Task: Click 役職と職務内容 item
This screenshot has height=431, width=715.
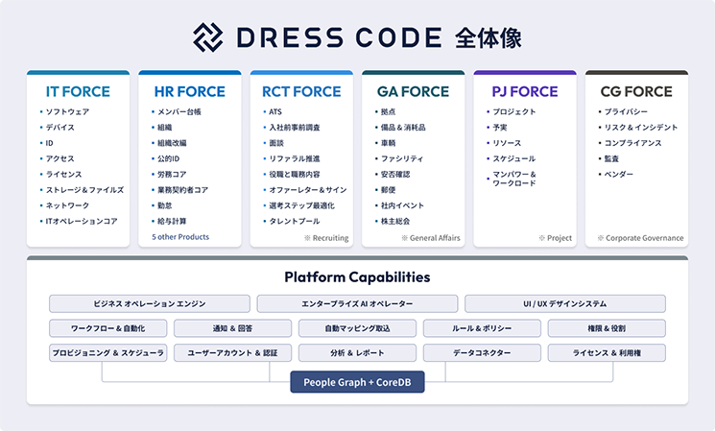Action: click(x=295, y=175)
